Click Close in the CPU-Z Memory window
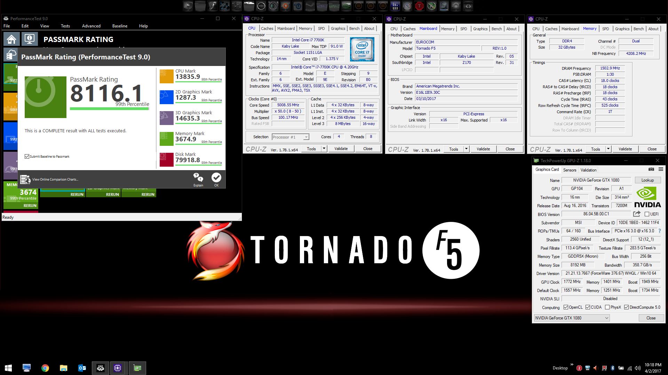668x375 pixels. [x=652, y=149]
